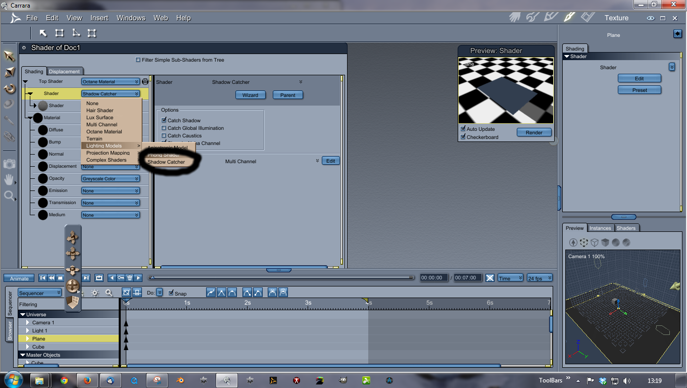The height and width of the screenshot is (388, 687).
Task: Click the loop playback icon
Action: click(99, 278)
